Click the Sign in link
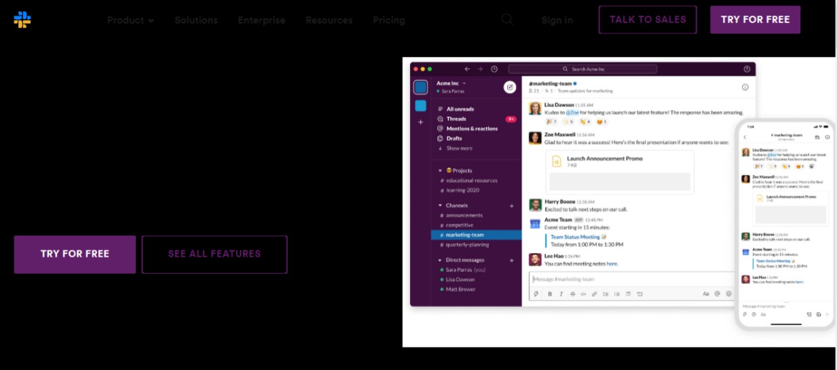The height and width of the screenshot is (370, 837). coord(557,20)
